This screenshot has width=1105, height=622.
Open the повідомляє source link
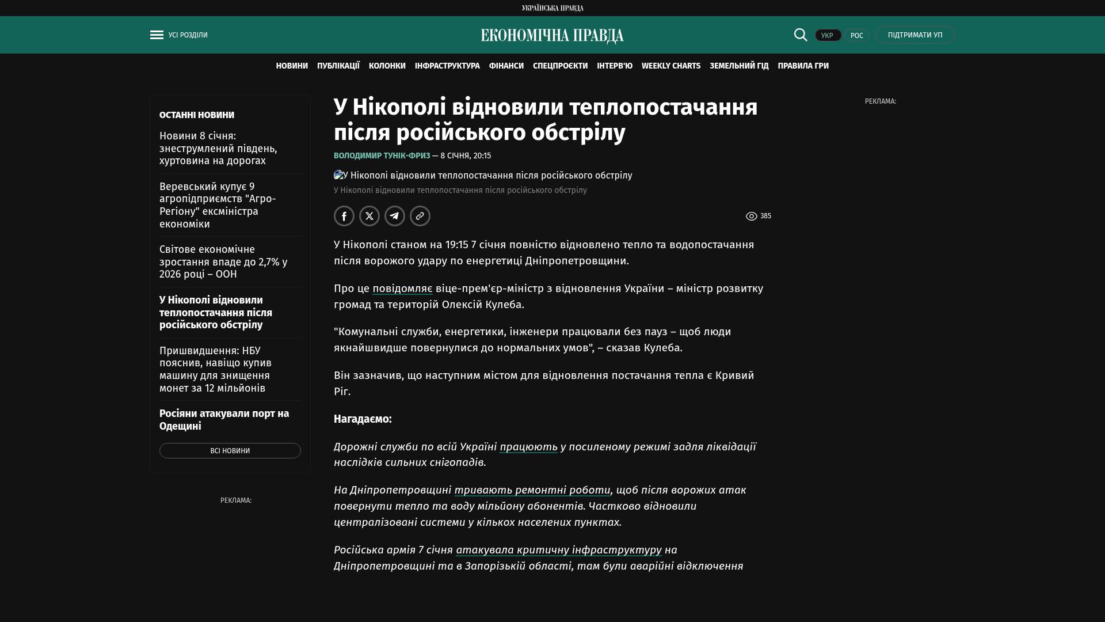click(402, 289)
